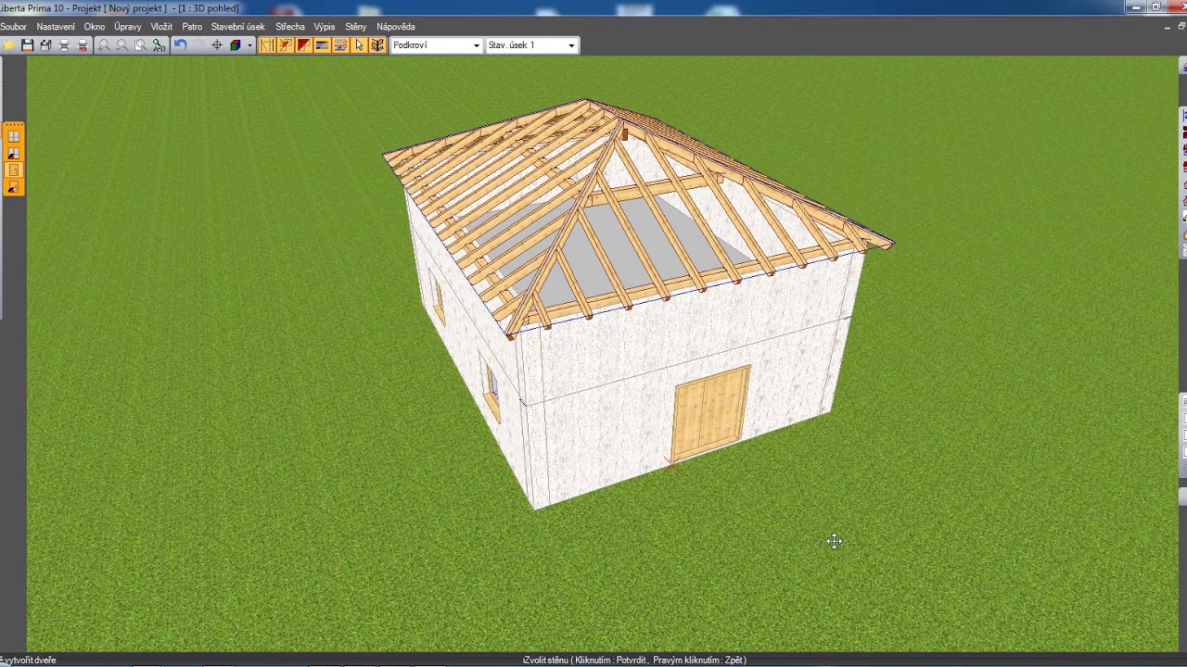Select the walls tool icon in orange toolbar
The height and width of the screenshot is (667, 1187).
click(x=267, y=45)
